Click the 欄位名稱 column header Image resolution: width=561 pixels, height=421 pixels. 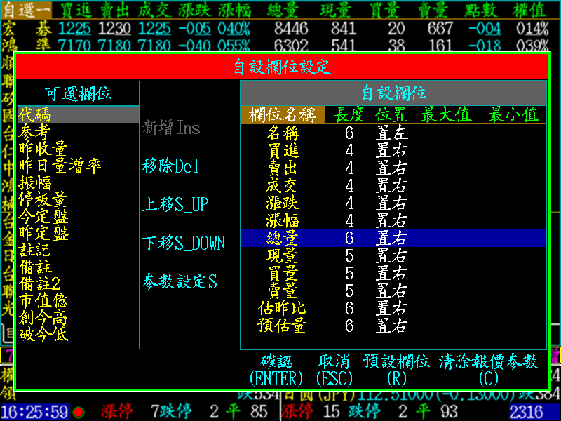(x=283, y=115)
